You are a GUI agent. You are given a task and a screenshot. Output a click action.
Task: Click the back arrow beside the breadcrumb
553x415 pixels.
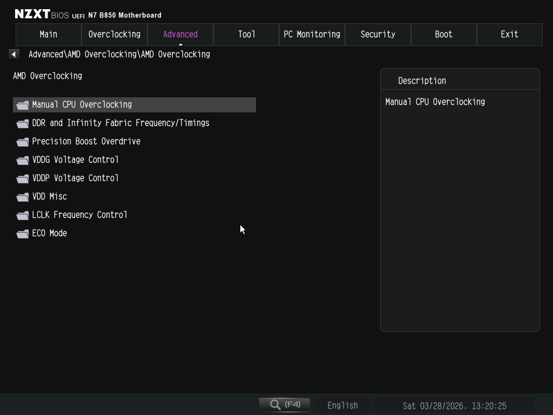coord(14,55)
